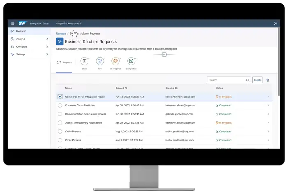The width and height of the screenshot is (288, 194).
Task: Select Demo Quotation order return process radio
Action: 60,114
